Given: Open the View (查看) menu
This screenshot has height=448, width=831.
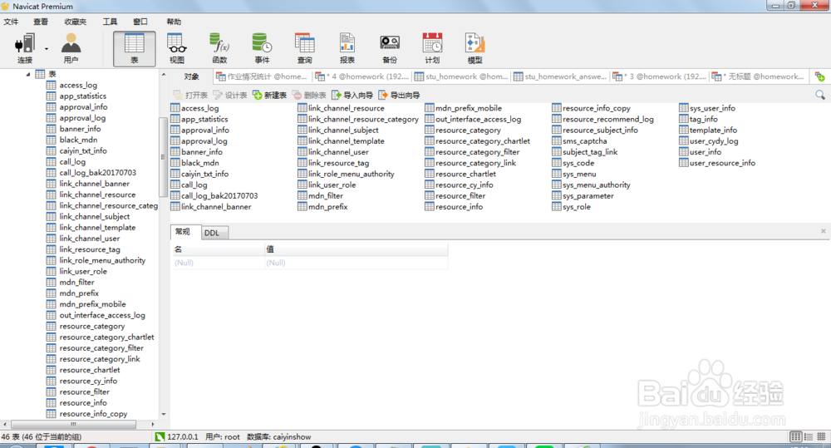Looking at the screenshot, I should click(x=41, y=22).
